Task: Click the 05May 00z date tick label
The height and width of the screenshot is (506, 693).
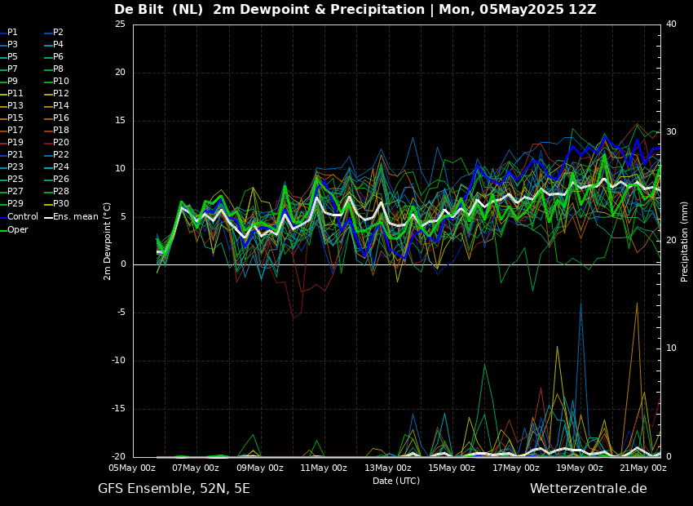Action: coord(132,468)
